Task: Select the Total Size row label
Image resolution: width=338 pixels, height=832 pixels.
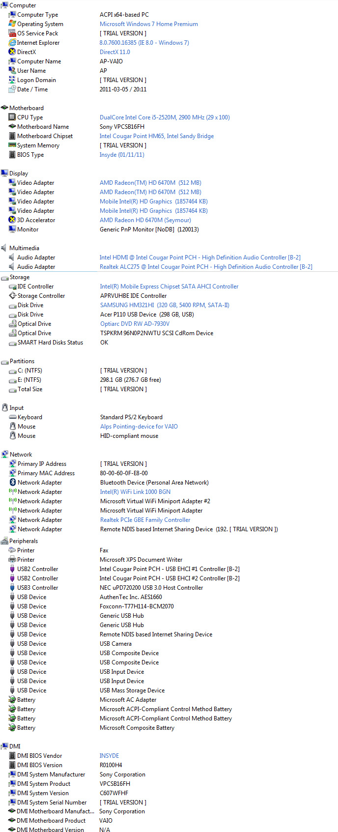Action: pos(30,389)
